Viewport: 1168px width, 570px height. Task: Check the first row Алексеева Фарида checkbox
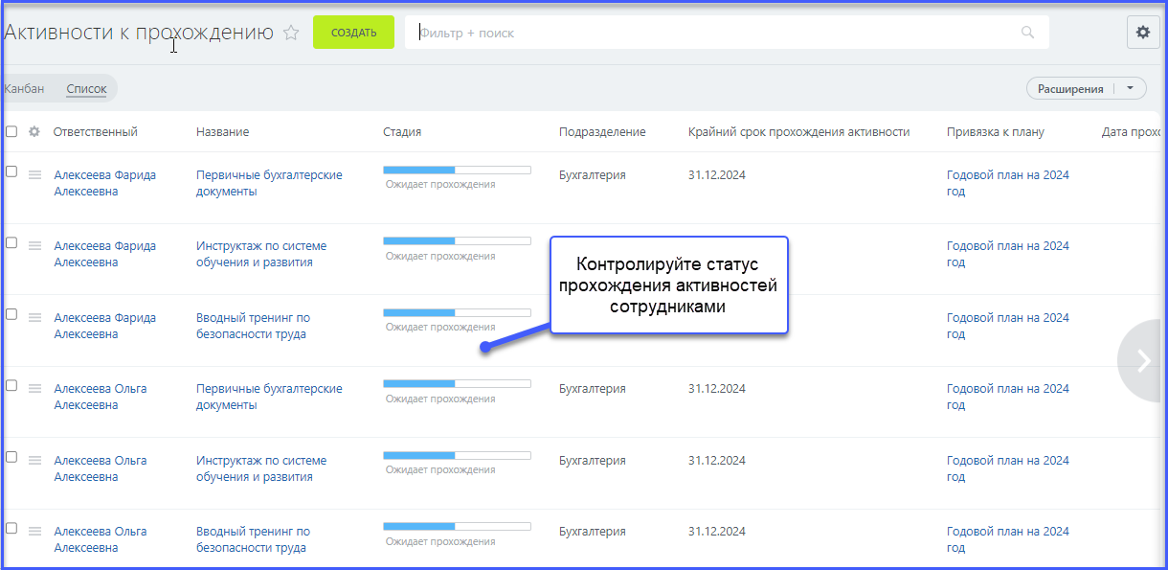[x=11, y=171]
